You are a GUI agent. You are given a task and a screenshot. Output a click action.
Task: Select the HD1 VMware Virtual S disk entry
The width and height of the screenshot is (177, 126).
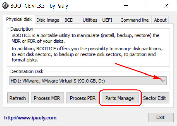[88, 81]
